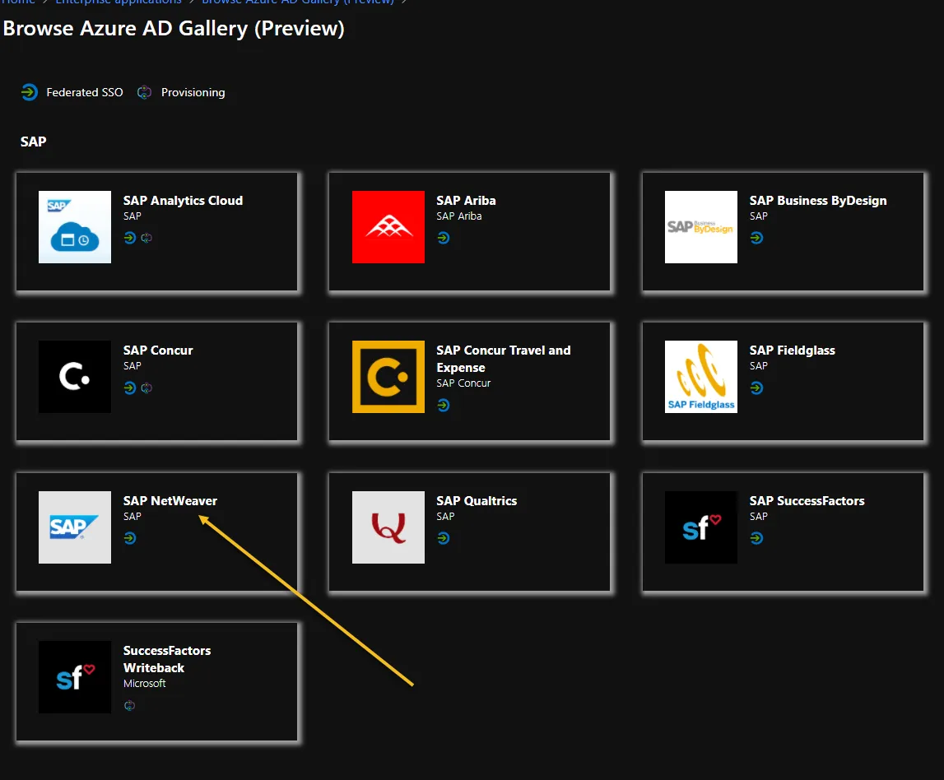Click Federated SSO icon on SAP Business ByDesign

(x=757, y=238)
